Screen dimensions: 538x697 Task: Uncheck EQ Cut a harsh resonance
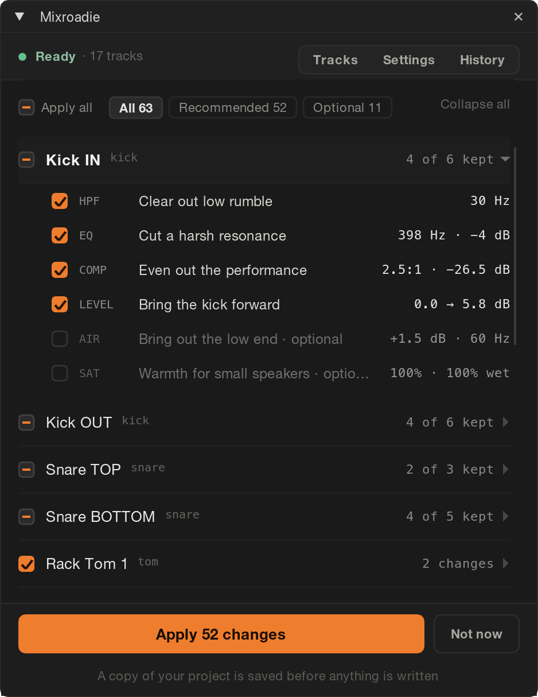click(x=60, y=235)
